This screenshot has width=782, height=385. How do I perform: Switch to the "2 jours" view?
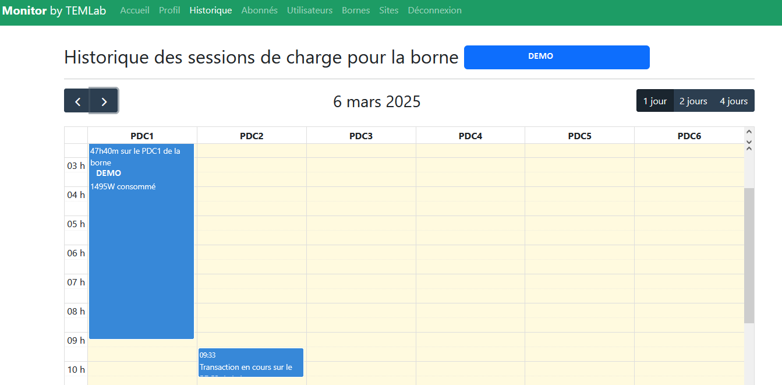coord(693,100)
